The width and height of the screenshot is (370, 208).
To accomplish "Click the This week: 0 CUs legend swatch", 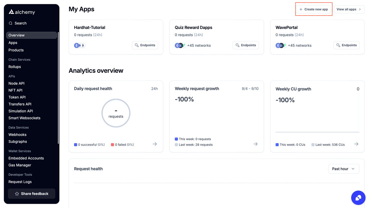I will (277, 145).
